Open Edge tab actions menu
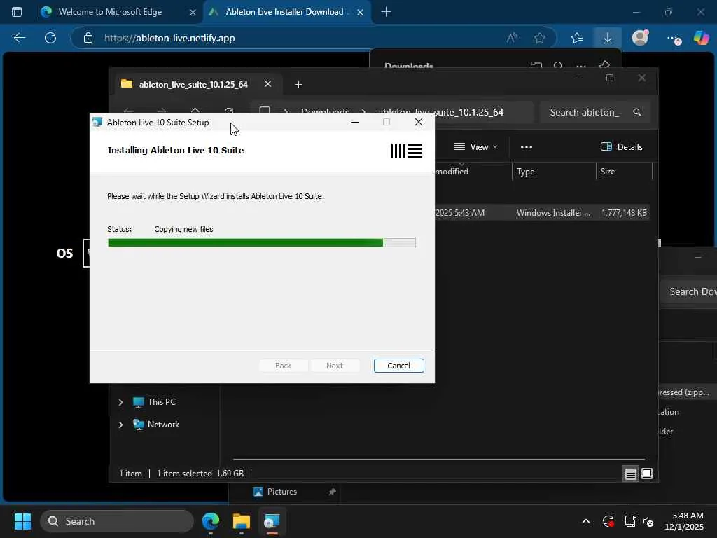Image resolution: width=717 pixels, height=538 pixels. click(17, 12)
